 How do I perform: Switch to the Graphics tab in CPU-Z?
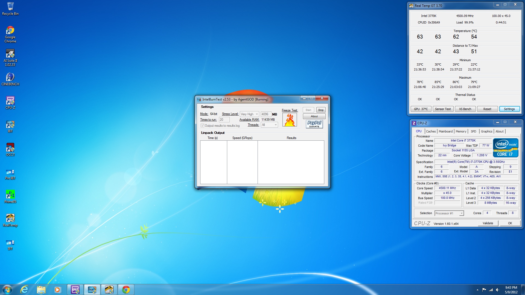point(486,131)
